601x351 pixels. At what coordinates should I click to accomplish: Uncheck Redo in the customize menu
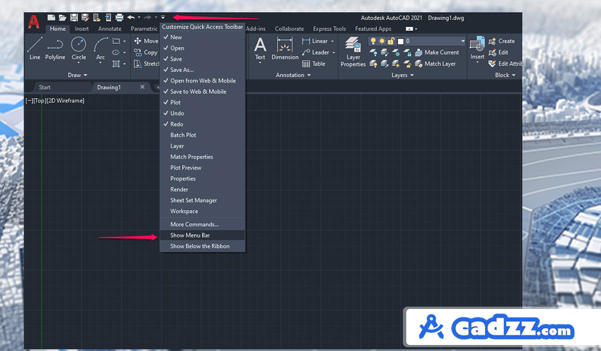[203, 124]
